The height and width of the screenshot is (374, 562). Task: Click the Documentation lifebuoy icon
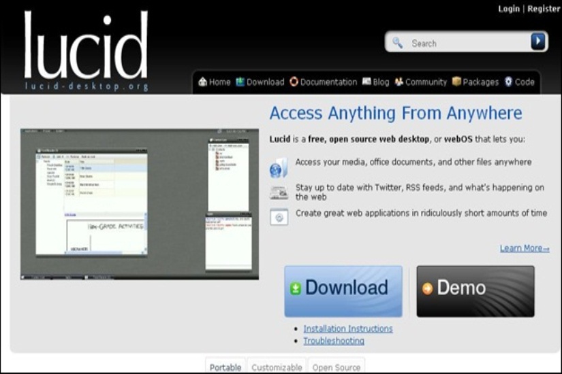pyautogui.click(x=294, y=82)
